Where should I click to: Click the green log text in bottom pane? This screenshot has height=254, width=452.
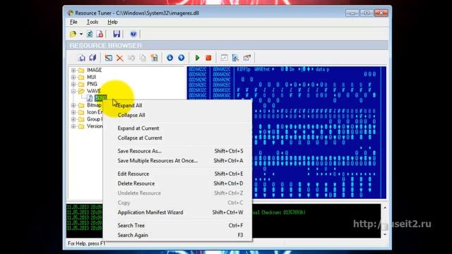pos(84,218)
